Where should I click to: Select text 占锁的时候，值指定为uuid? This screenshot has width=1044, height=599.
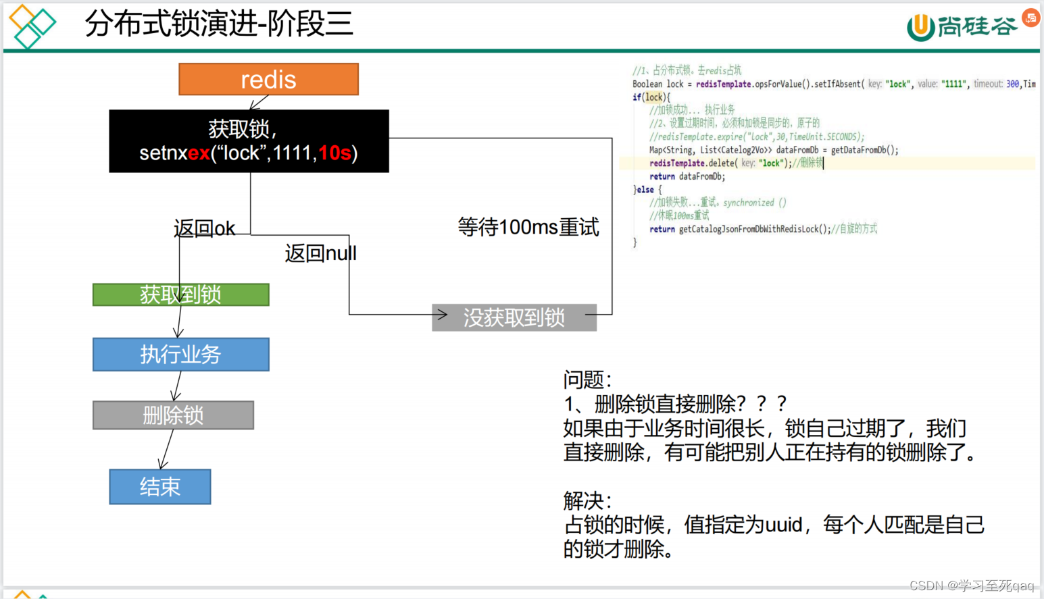tap(683, 525)
